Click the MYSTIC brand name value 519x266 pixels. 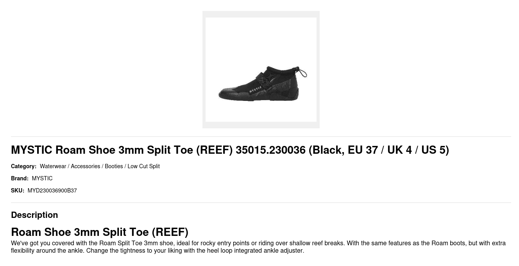(x=42, y=178)
